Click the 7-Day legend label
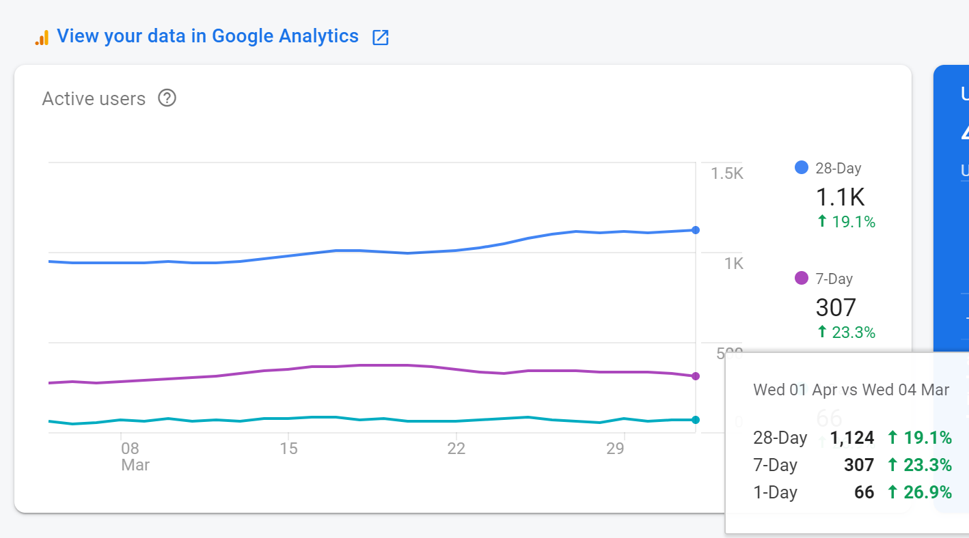The height and width of the screenshot is (538, 969). (834, 279)
